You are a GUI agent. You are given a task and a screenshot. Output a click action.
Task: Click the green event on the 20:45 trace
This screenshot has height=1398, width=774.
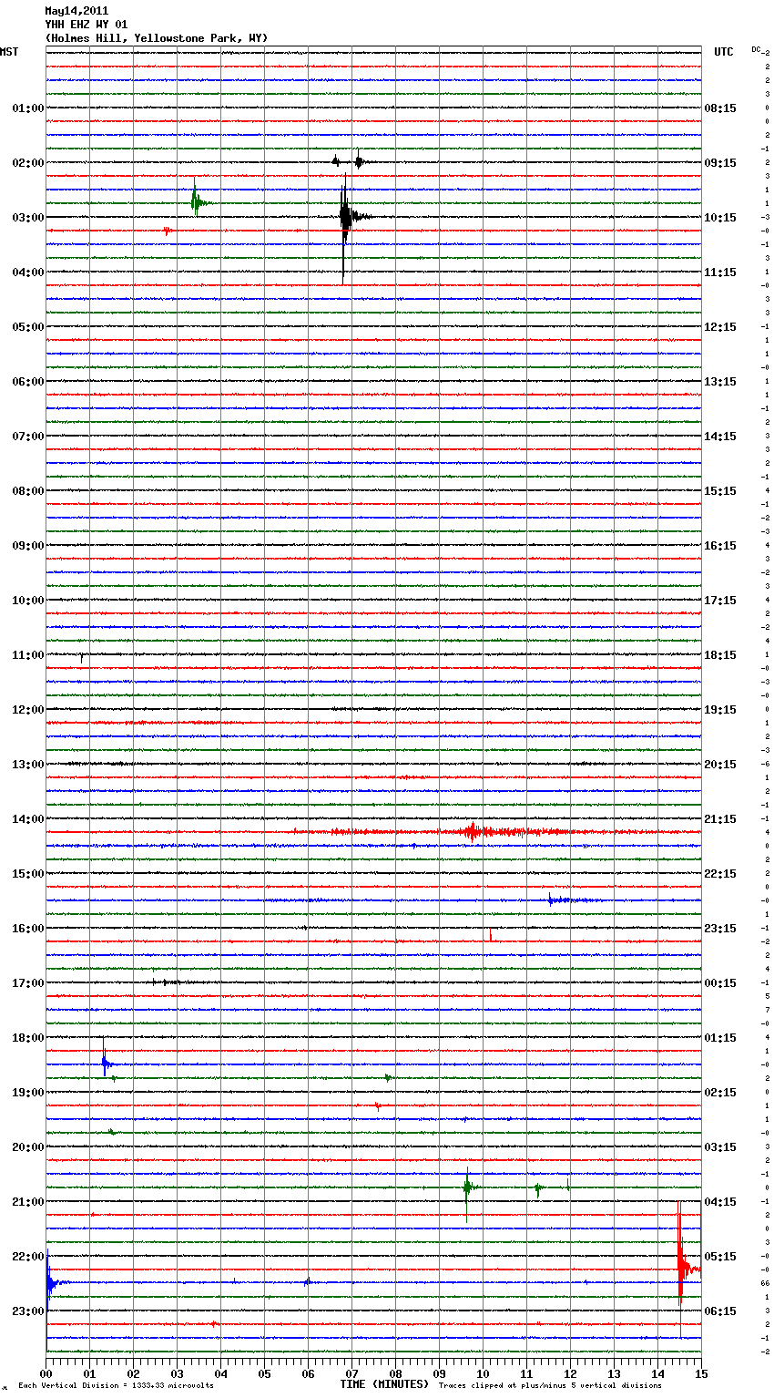pyautogui.click(x=467, y=1187)
